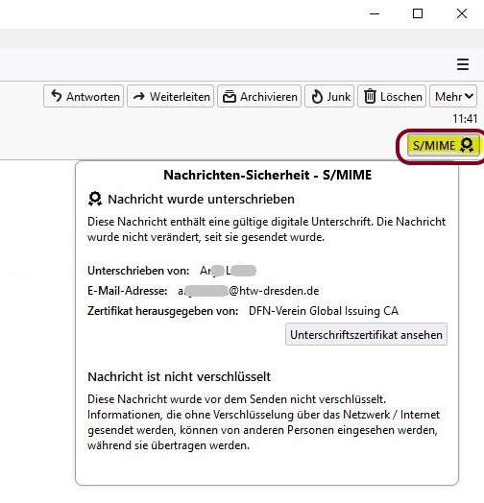Click the DFN-Verein Global Issuing CA text
Viewport: 484px width, 503px height.
pos(324,311)
